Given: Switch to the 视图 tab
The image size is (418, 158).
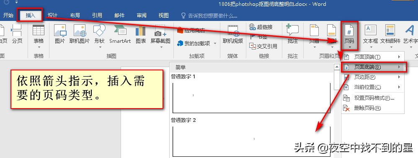Looking at the screenshot, I should (163, 16).
